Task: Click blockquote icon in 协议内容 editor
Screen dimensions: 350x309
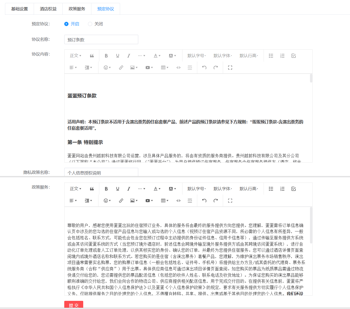Action: [92, 56]
